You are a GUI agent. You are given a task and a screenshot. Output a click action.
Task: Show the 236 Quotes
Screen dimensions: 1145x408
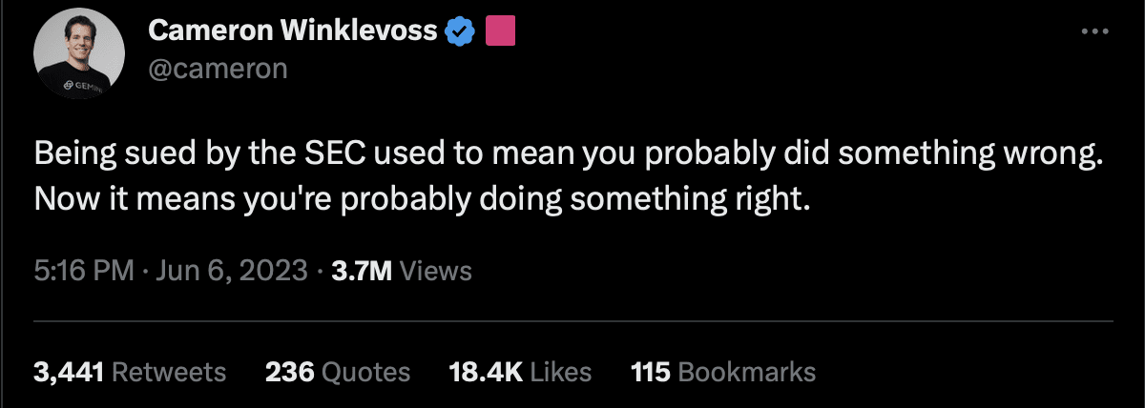coord(338,372)
